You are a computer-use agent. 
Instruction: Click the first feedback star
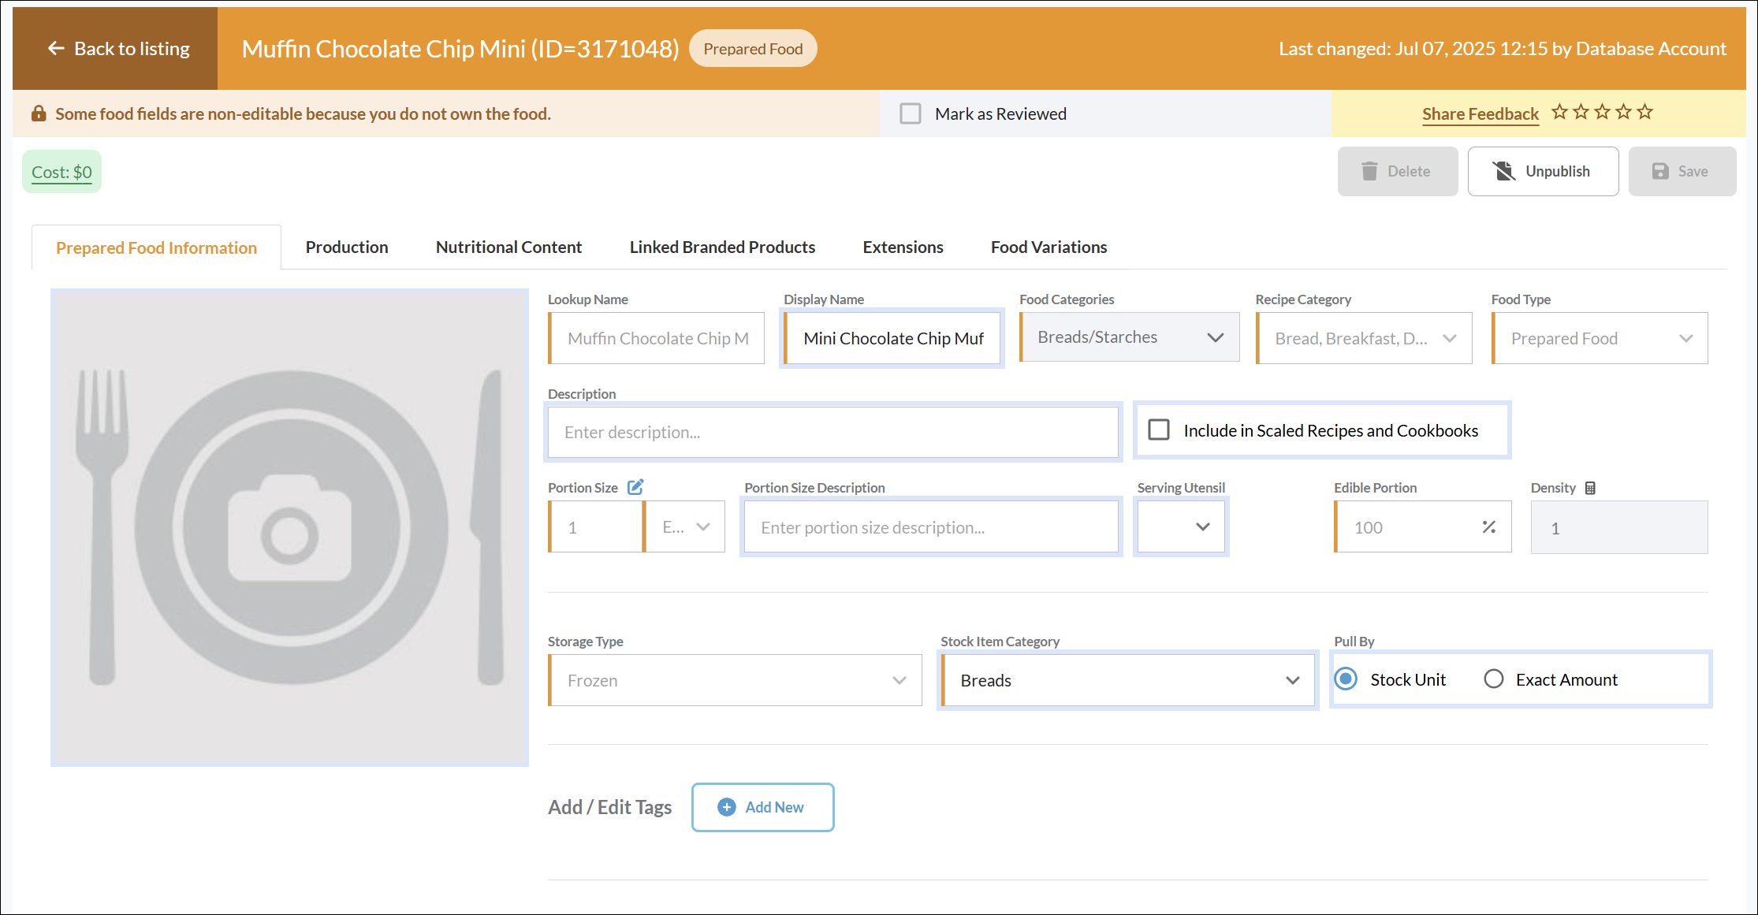point(1559,112)
